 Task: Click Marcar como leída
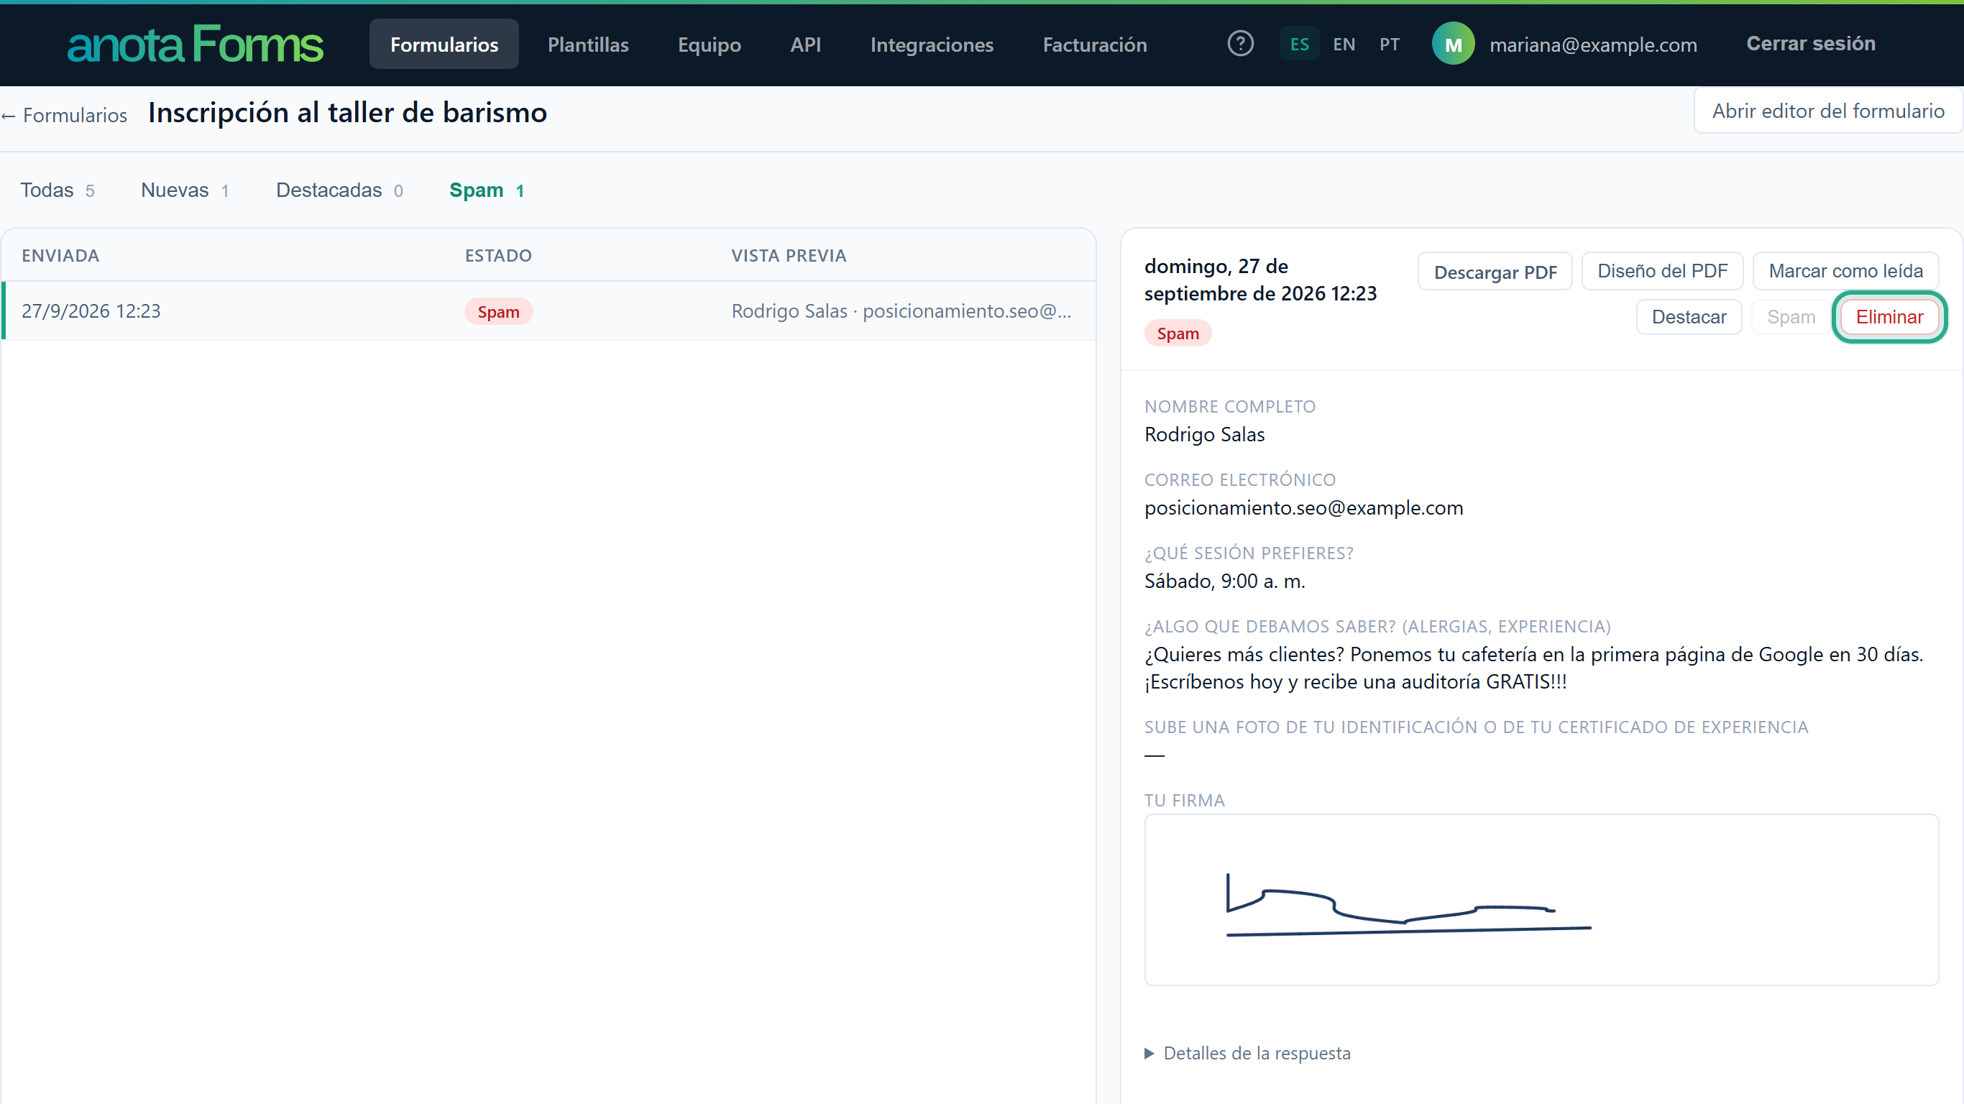1845,272
